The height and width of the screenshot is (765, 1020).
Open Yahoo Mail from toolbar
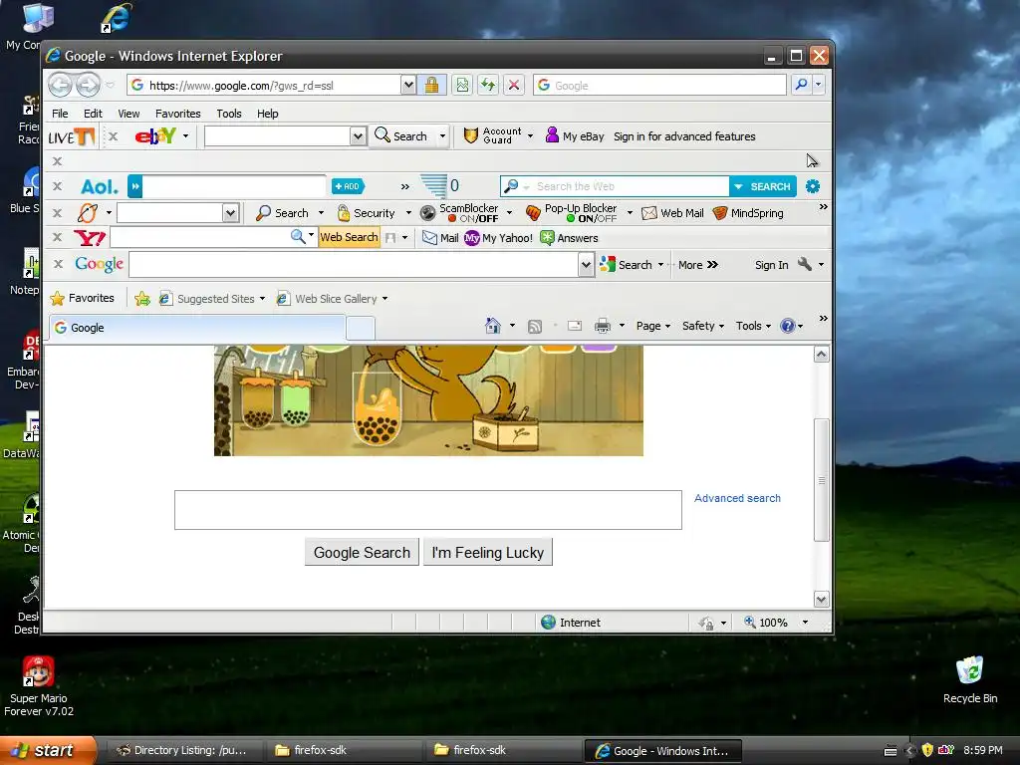click(x=440, y=238)
